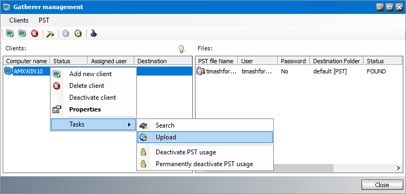Click the Close button

click(x=382, y=185)
